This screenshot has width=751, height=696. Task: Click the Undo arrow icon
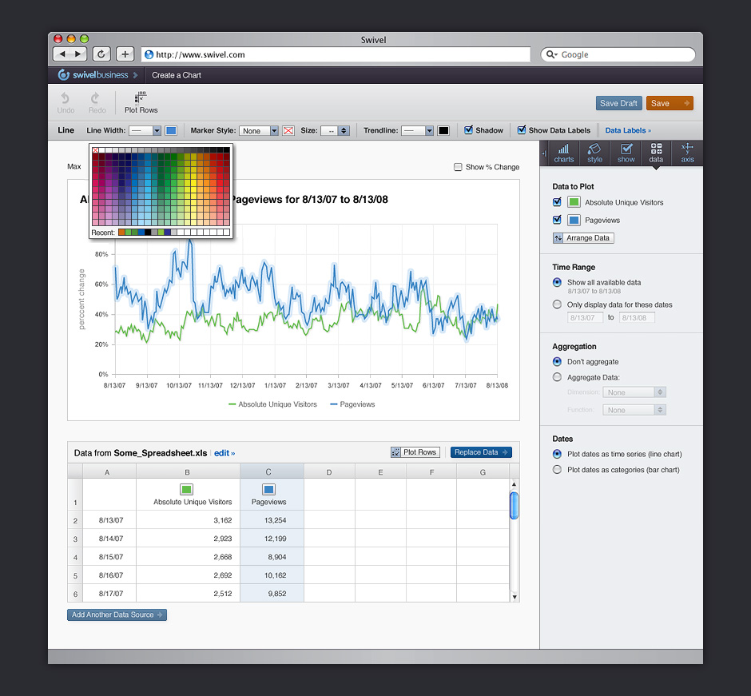point(66,98)
